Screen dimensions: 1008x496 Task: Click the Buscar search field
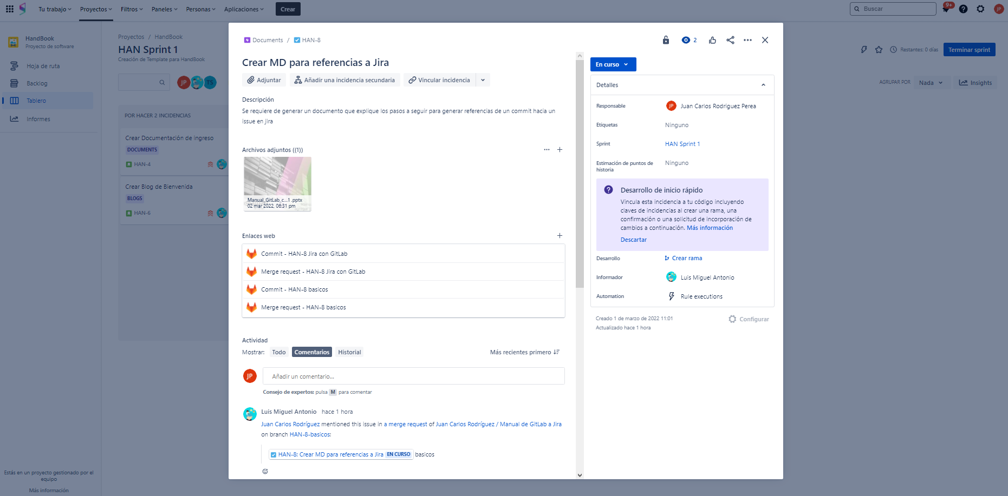pyautogui.click(x=893, y=9)
